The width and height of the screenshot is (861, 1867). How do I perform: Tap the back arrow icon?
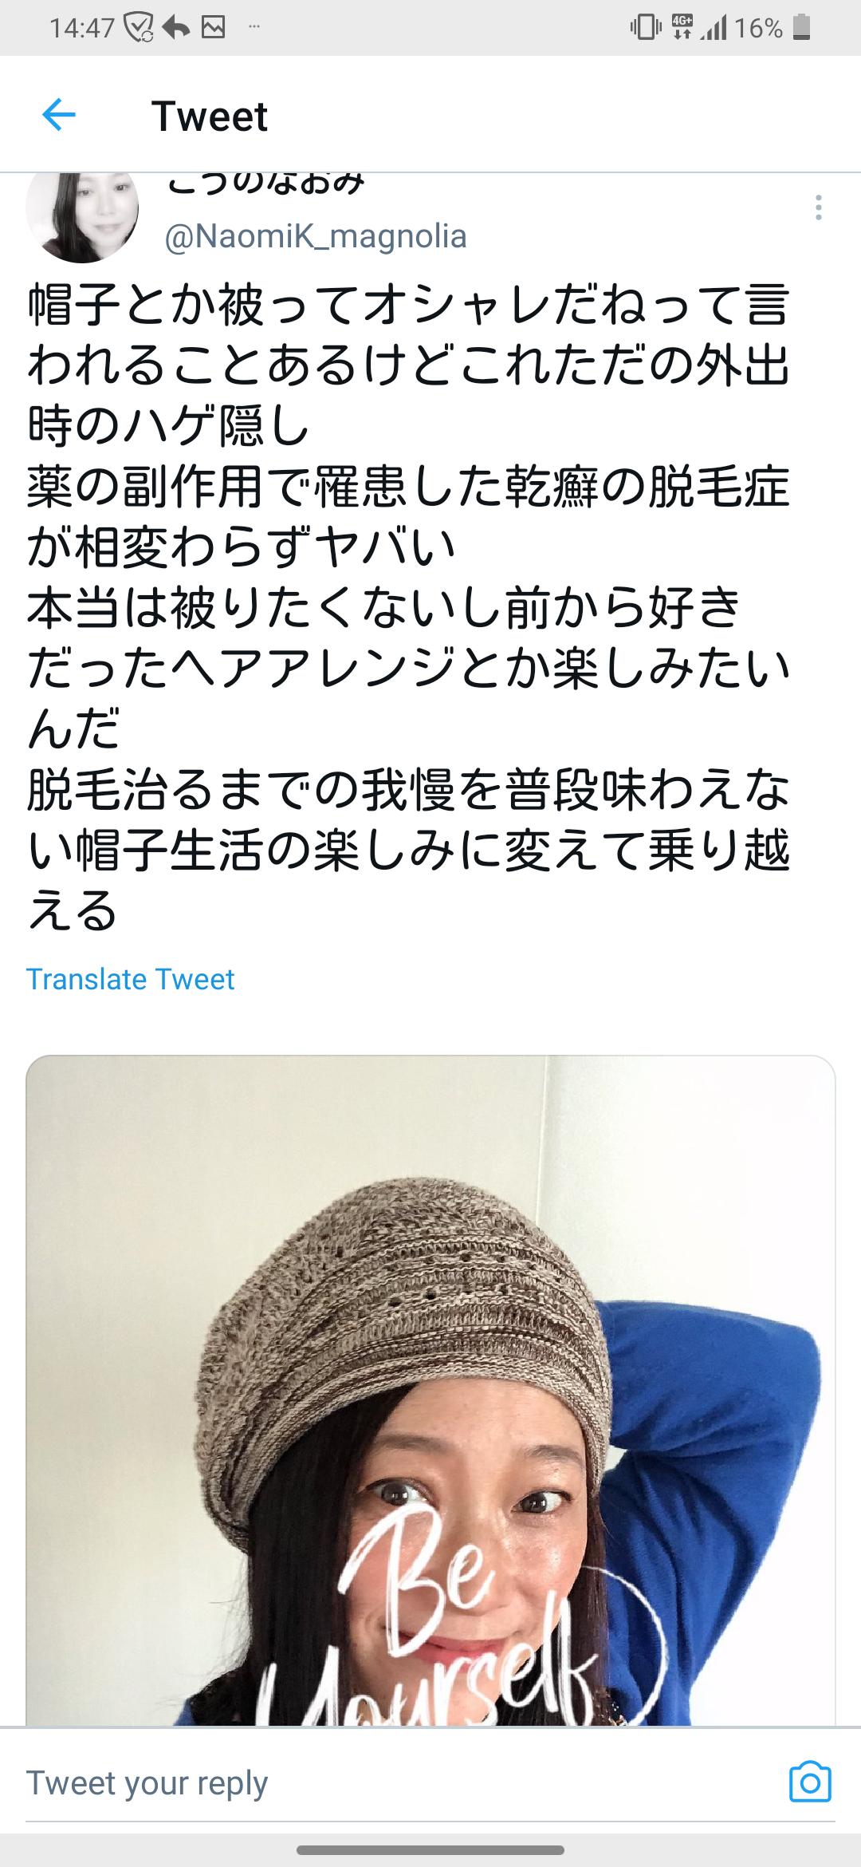(58, 116)
